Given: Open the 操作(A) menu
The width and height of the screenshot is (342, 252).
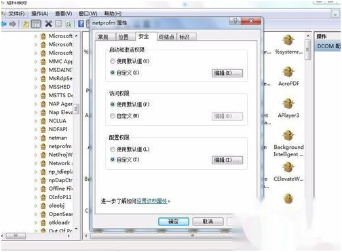Looking at the screenshot, I should pyautogui.click(x=39, y=14).
